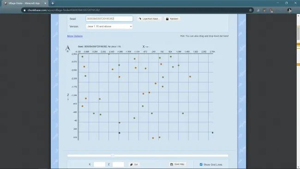The height and width of the screenshot is (169, 300).
Task: Click the map zoom slider handle
Action: click(113, 156)
